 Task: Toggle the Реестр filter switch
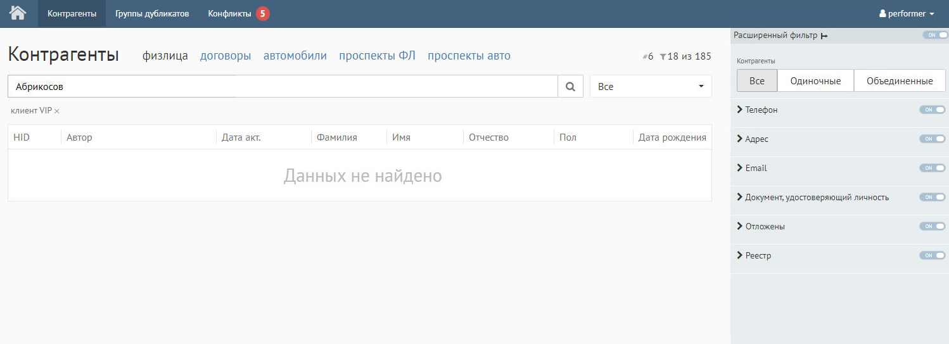932,255
